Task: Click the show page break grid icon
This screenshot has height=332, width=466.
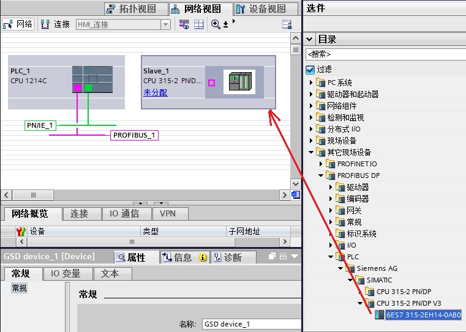Action: click(x=198, y=24)
